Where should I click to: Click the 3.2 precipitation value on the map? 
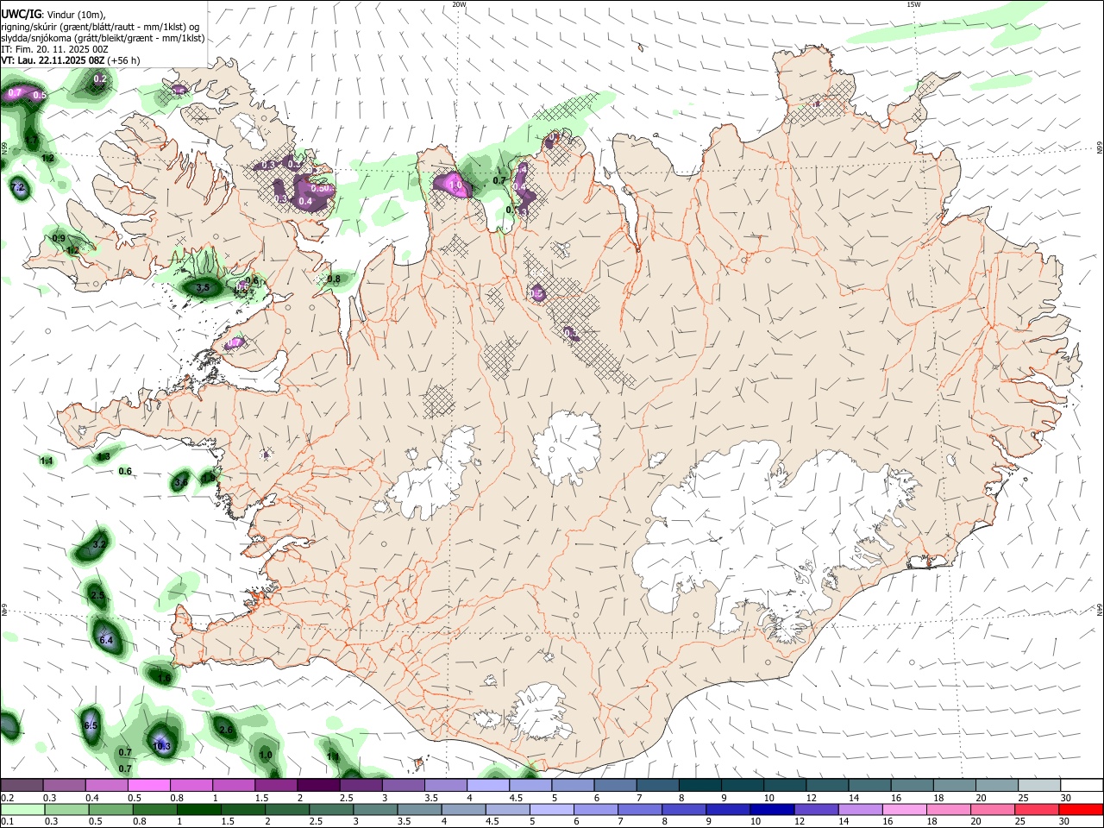[99, 544]
